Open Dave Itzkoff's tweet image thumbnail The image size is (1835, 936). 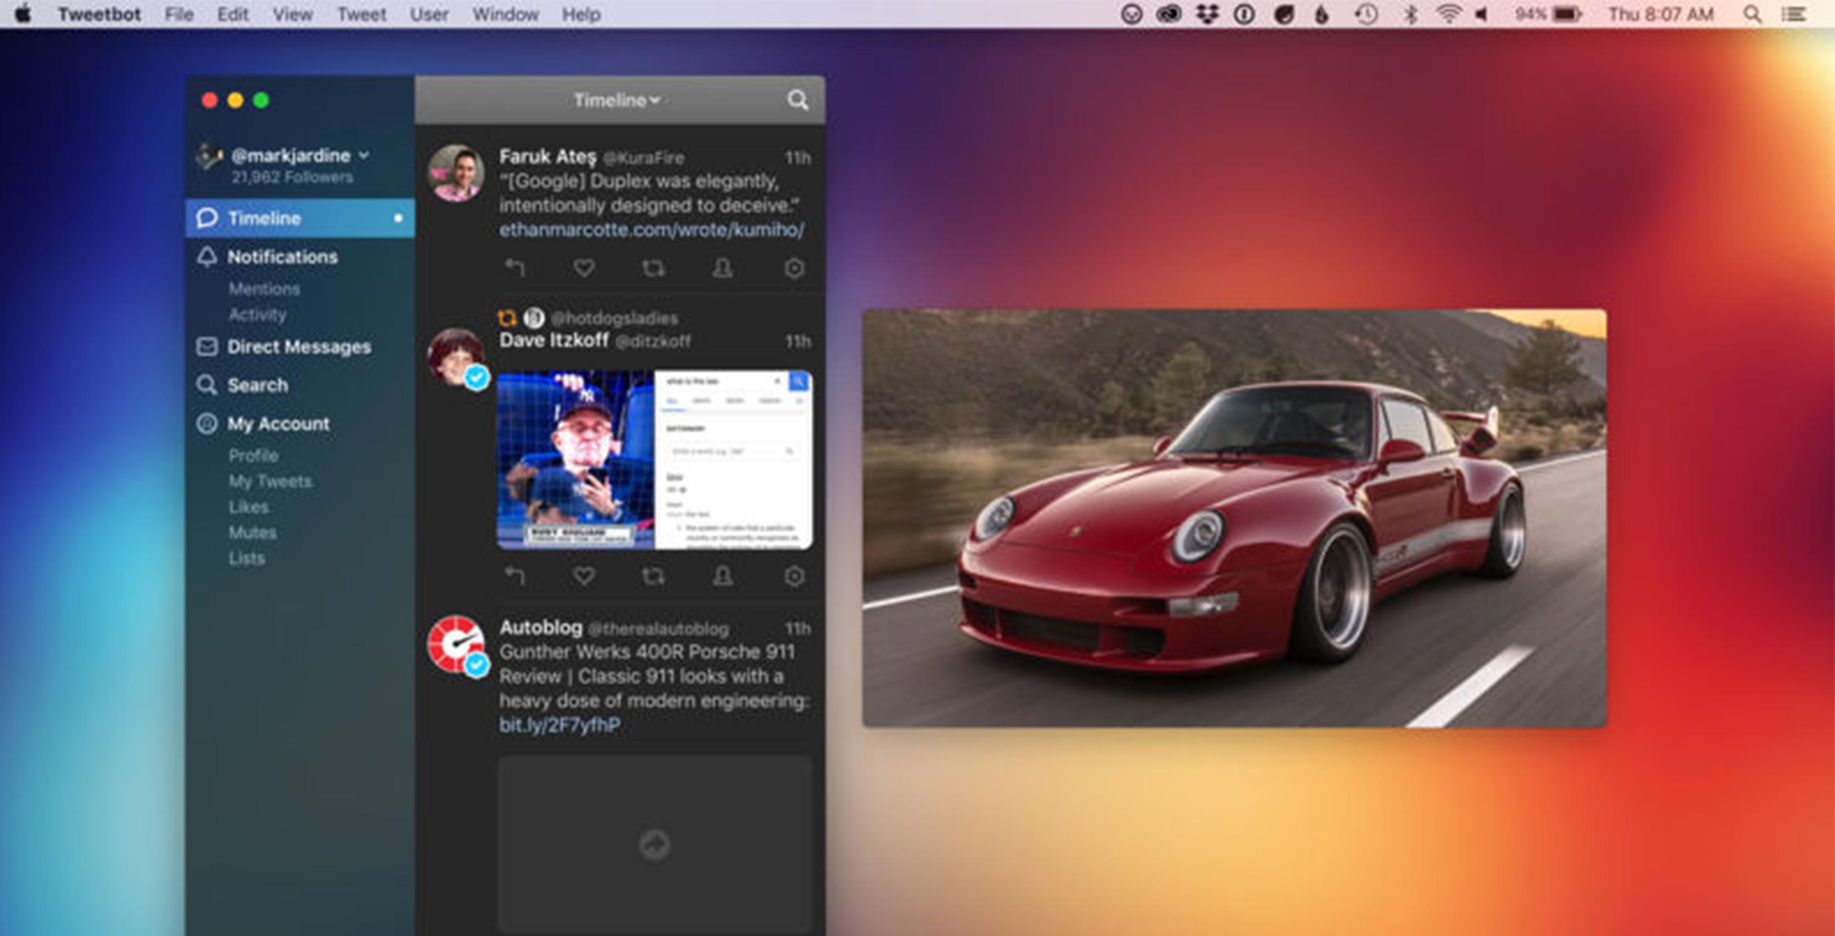(x=654, y=459)
